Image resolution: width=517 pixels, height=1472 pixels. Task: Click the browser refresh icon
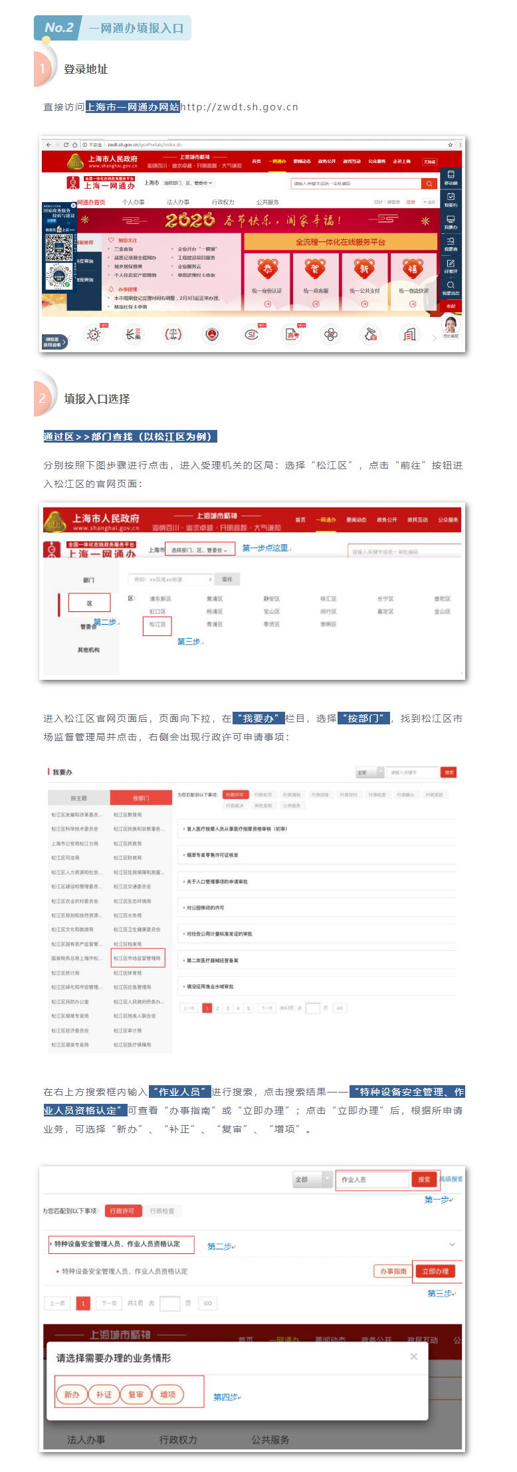pos(66,144)
